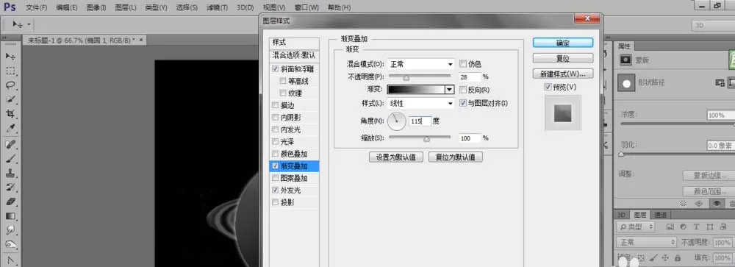The height and width of the screenshot is (267, 735).
Task: Click the 新建样式(W)... button
Action: pyautogui.click(x=563, y=74)
